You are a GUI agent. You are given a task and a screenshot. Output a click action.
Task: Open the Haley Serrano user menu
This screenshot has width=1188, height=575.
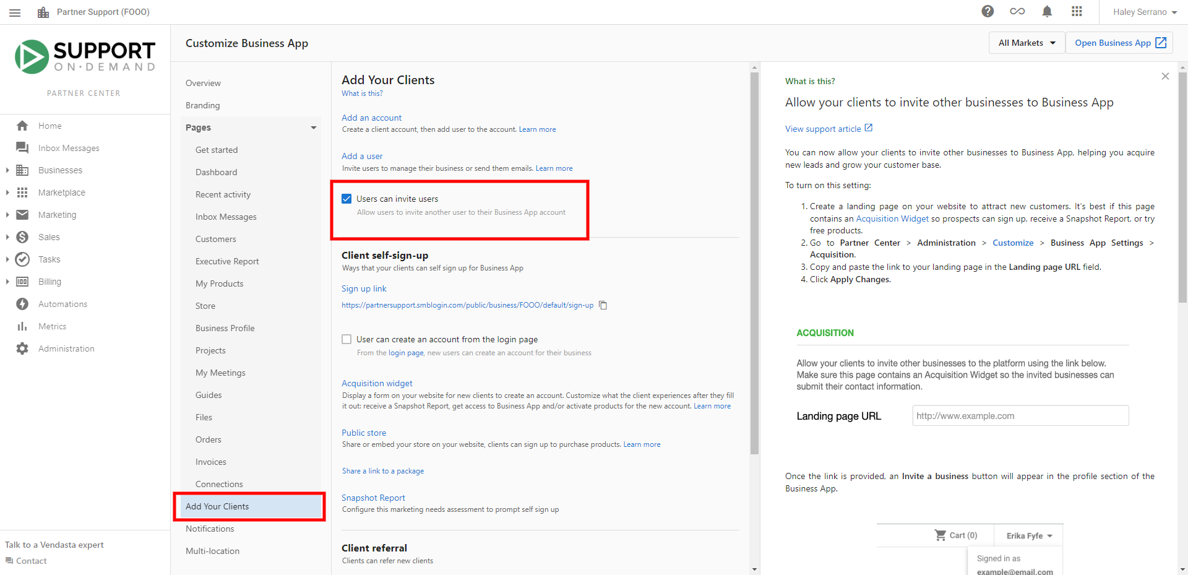(1145, 12)
